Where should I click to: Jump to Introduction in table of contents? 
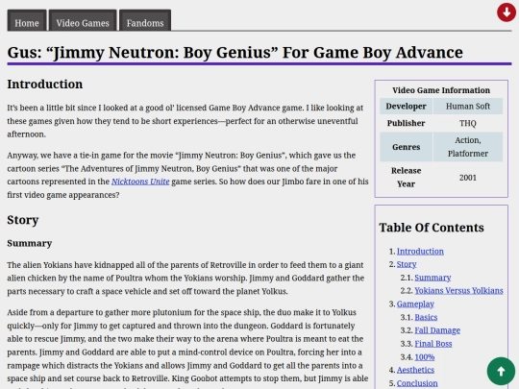point(420,252)
